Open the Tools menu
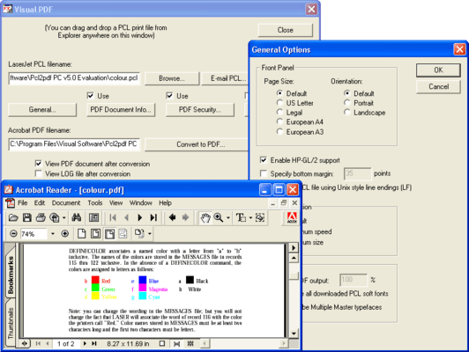This screenshot has width=469, height=352. pyautogui.click(x=95, y=202)
